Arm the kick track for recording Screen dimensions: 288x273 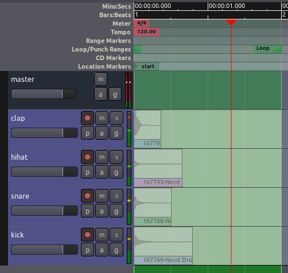(x=87, y=235)
